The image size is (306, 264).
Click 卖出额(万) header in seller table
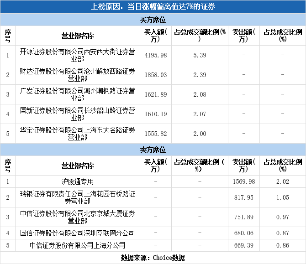(x=244, y=166)
